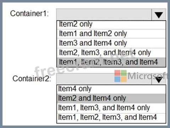Pick "Item1, Item2, Item3, and Item4" in Container2 list
This screenshot has height=128, width=170.
tap(111, 118)
